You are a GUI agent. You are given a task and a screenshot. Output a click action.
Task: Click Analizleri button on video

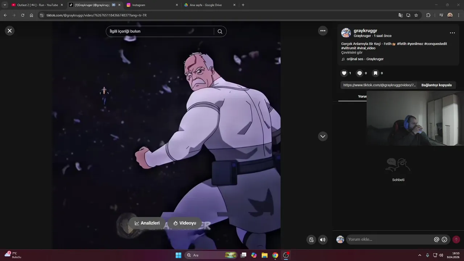click(x=147, y=223)
